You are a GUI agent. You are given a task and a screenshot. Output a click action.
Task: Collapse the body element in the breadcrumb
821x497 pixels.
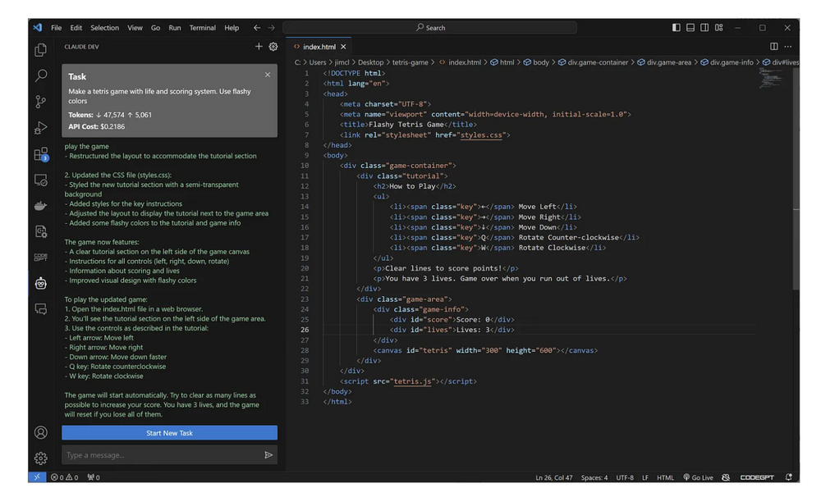[x=541, y=61]
